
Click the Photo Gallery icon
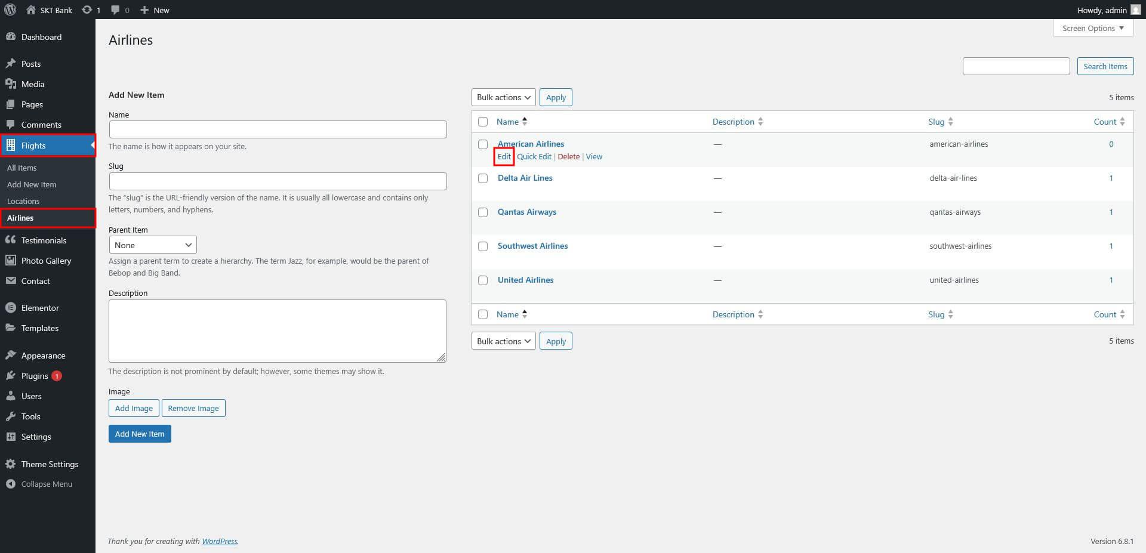click(x=11, y=260)
